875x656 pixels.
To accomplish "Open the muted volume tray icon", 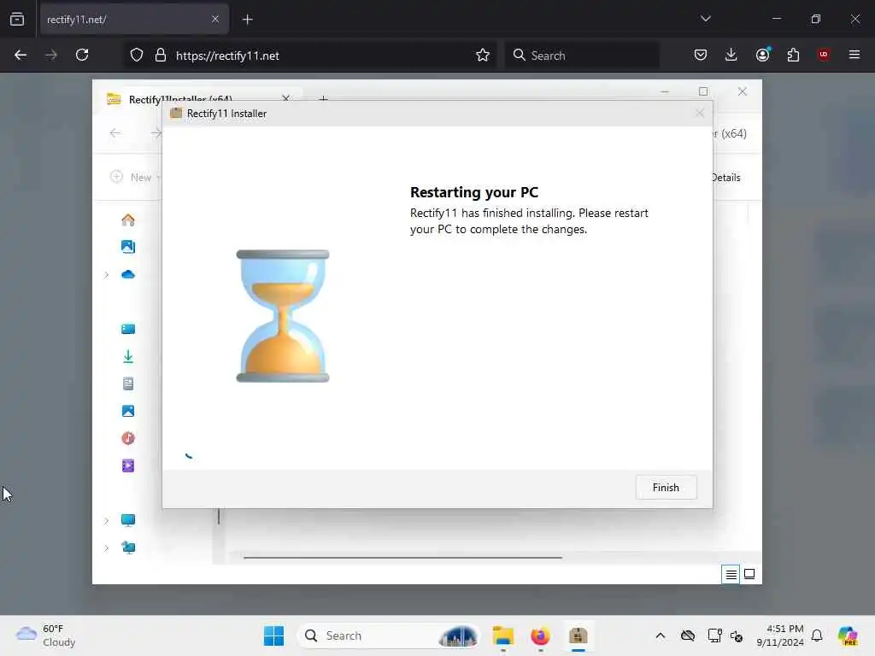I will [737, 635].
